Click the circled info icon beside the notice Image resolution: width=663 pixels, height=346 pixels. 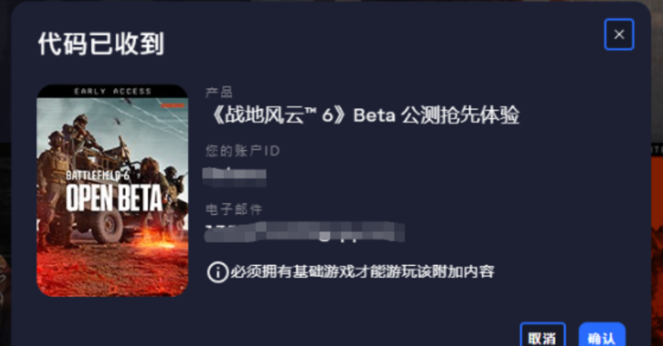[x=218, y=272]
